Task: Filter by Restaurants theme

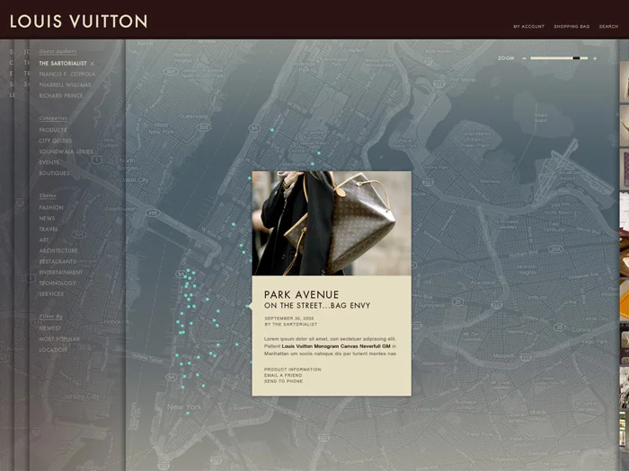Action: (58, 262)
